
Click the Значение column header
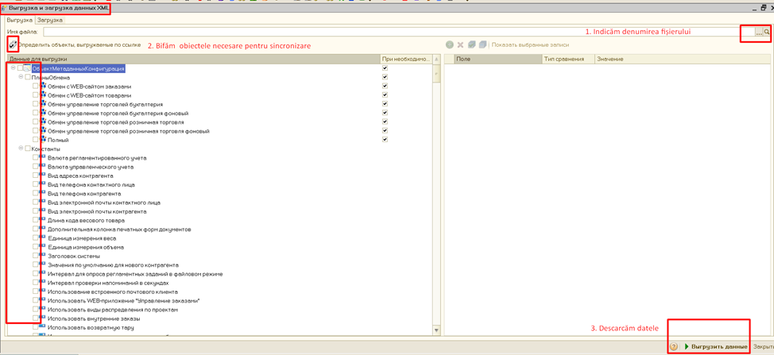pos(682,59)
